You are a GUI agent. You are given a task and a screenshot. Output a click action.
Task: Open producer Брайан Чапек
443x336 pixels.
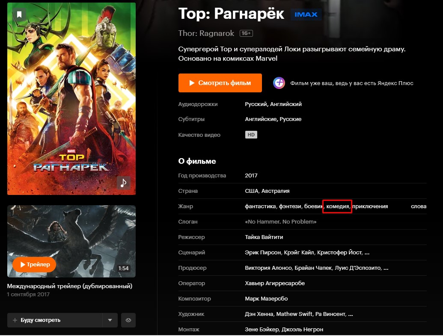pyautogui.click(x=313, y=268)
